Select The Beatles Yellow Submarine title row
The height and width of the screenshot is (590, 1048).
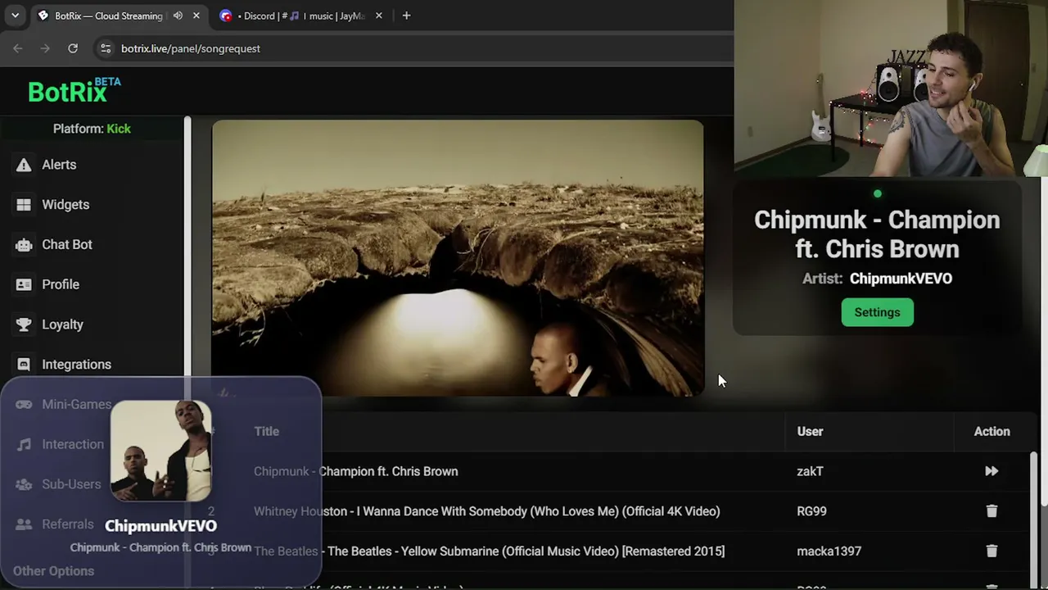489,551
